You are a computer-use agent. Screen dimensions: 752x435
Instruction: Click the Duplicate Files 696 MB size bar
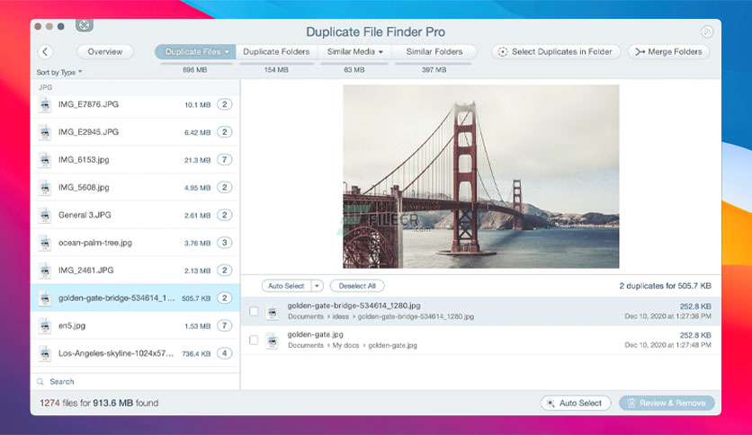[195, 63]
